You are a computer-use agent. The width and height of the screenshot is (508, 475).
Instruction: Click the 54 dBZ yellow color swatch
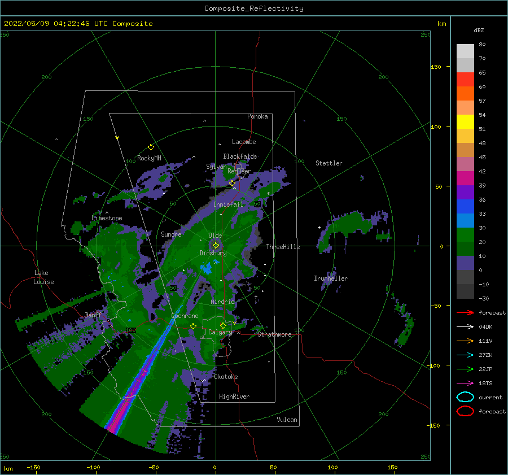pyautogui.click(x=465, y=121)
